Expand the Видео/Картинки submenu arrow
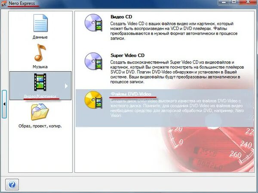This screenshot has width=258, height=193. (66, 86)
